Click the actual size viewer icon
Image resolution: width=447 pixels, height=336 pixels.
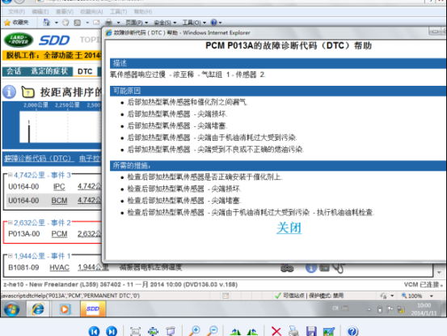(x=136, y=331)
